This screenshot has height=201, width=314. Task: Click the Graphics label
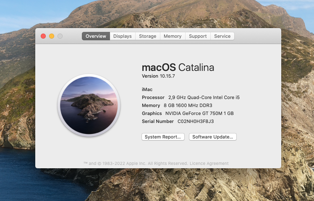[x=152, y=113]
